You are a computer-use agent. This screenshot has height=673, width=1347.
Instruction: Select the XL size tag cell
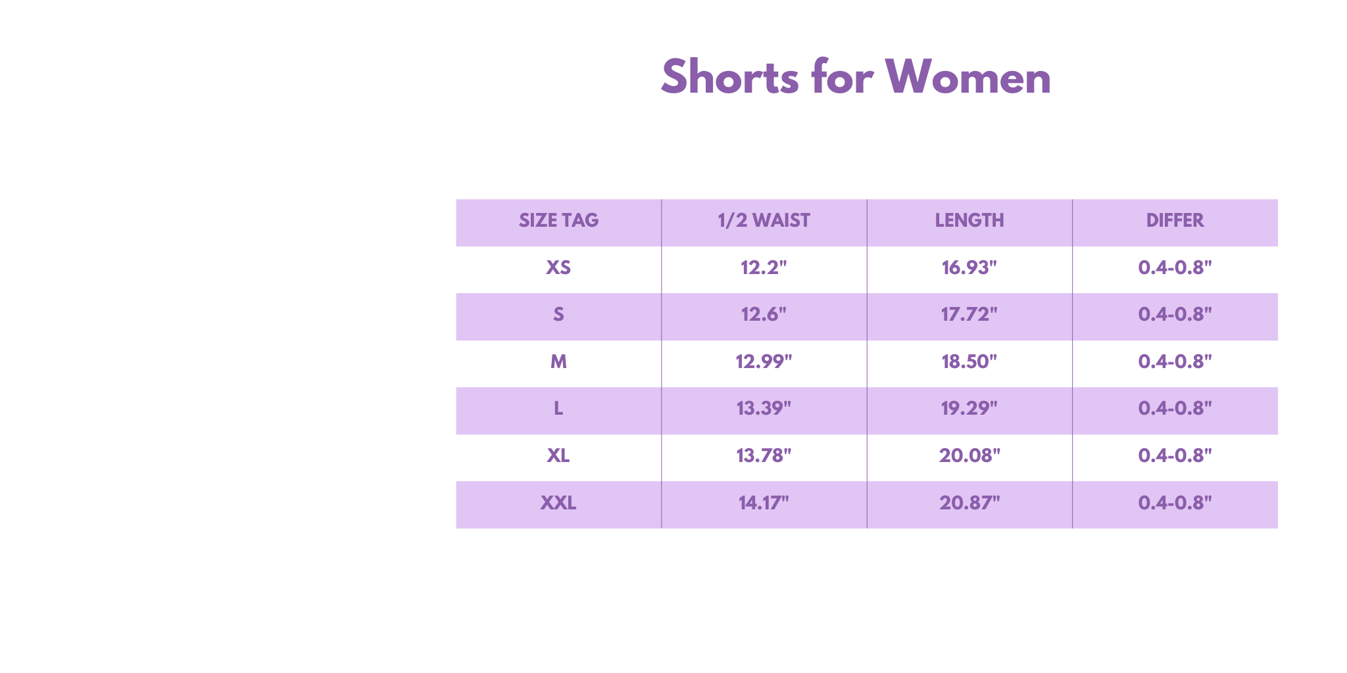[x=558, y=455]
